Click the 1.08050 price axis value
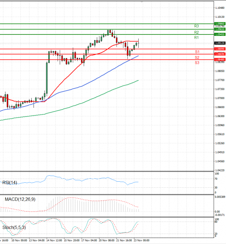Screen dimensions: 226x244 pyautogui.click(x=220, y=71)
